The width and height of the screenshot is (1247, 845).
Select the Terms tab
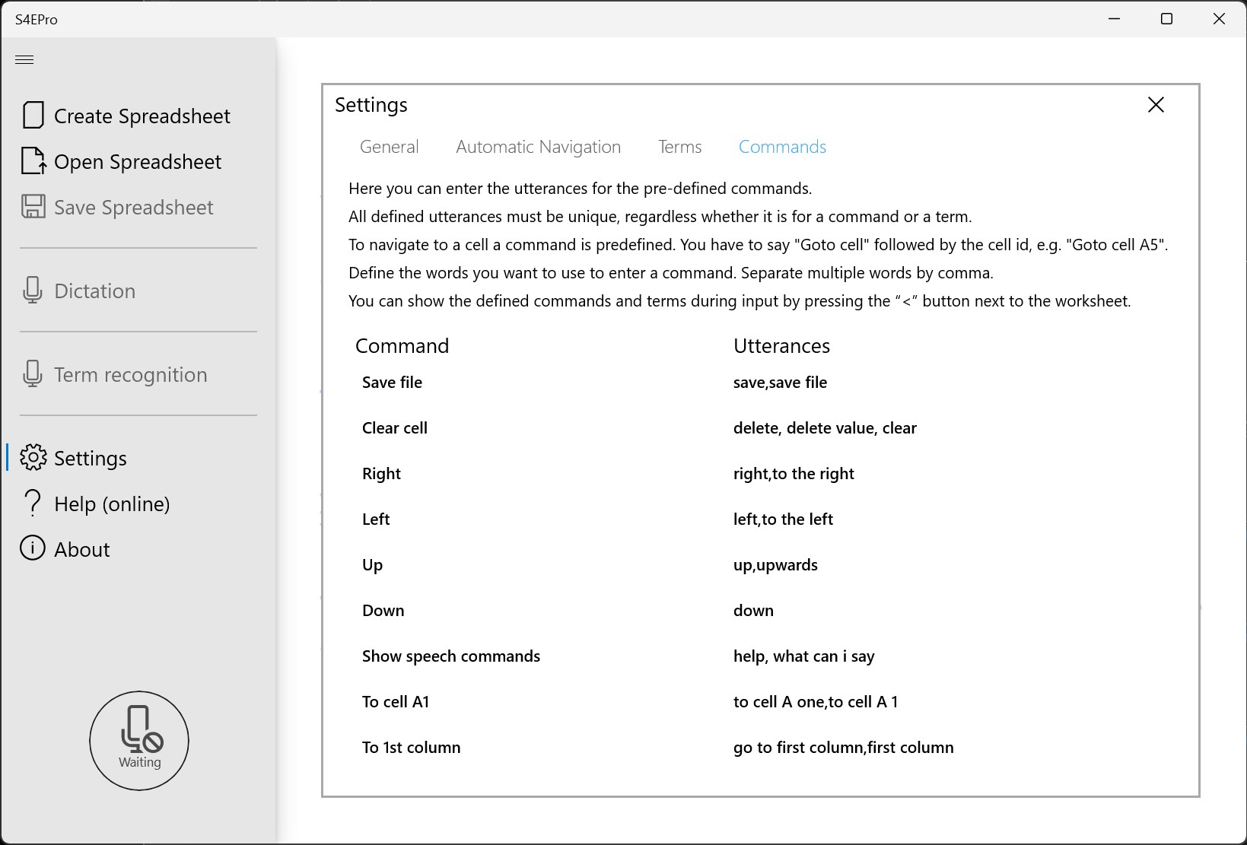tap(679, 147)
